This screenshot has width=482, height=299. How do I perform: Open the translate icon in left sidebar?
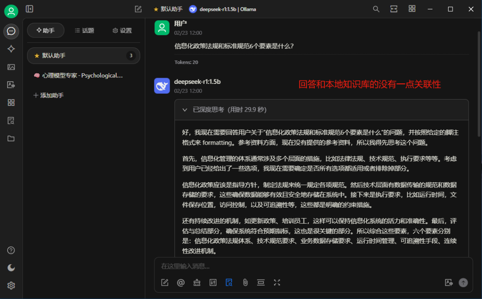click(x=11, y=85)
